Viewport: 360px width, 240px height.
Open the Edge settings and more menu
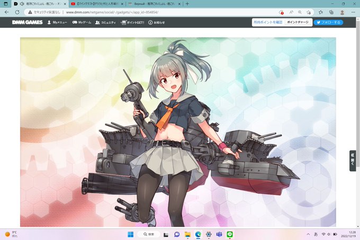pos(353,12)
